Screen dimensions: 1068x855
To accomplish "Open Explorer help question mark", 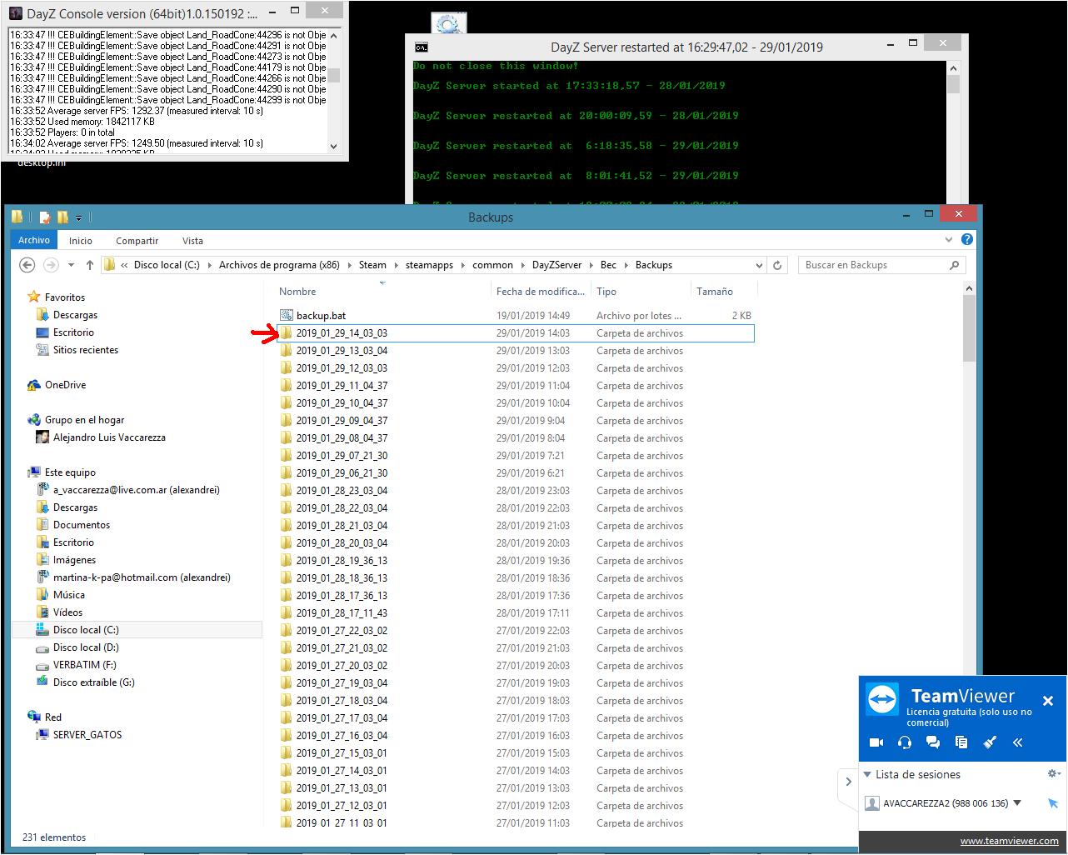I will 967,240.
